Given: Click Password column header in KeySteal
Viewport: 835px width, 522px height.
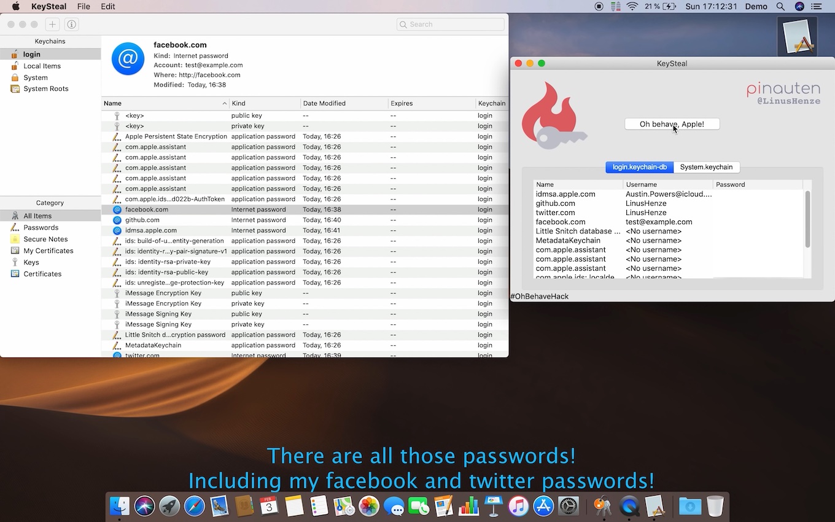Looking at the screenshot, I should coord(758,184).
